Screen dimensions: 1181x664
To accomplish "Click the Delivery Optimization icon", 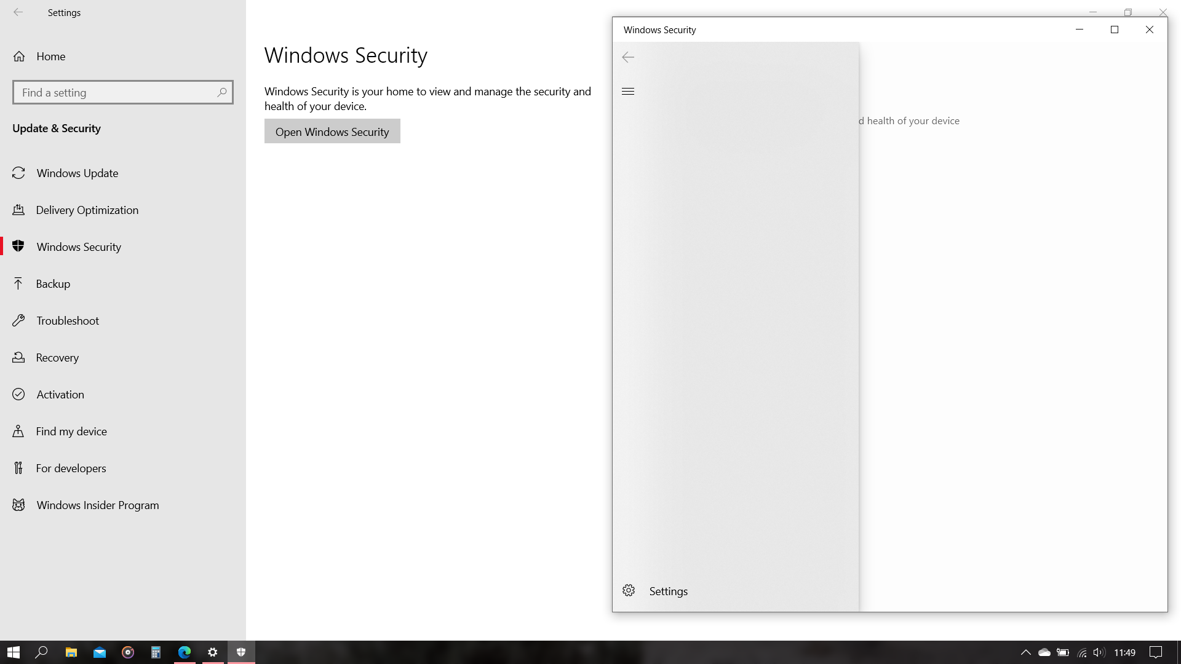I will click(18, 210).
